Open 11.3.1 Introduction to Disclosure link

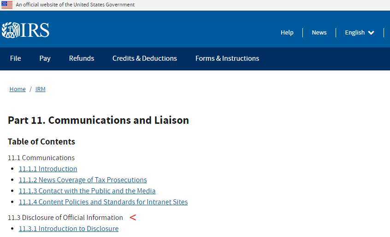[69, 229]
